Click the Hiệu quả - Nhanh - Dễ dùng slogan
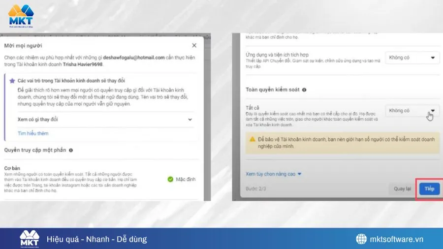443x249 pixels. pyautogui.click(x=96, y=239)
